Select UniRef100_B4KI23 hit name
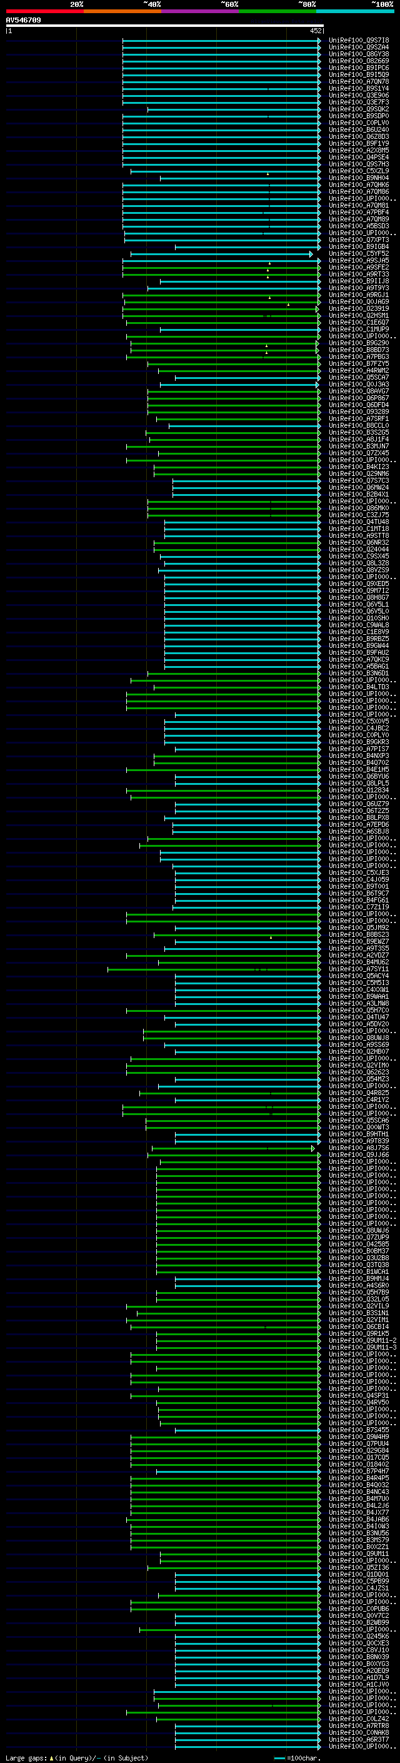400x1763 pixels. pyautogui.click(x=359, y=467)
